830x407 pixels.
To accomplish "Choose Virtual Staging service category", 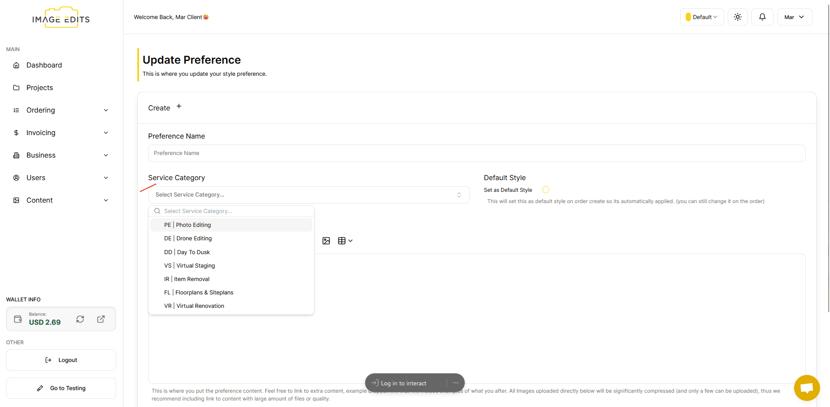I will click(195, 265).
